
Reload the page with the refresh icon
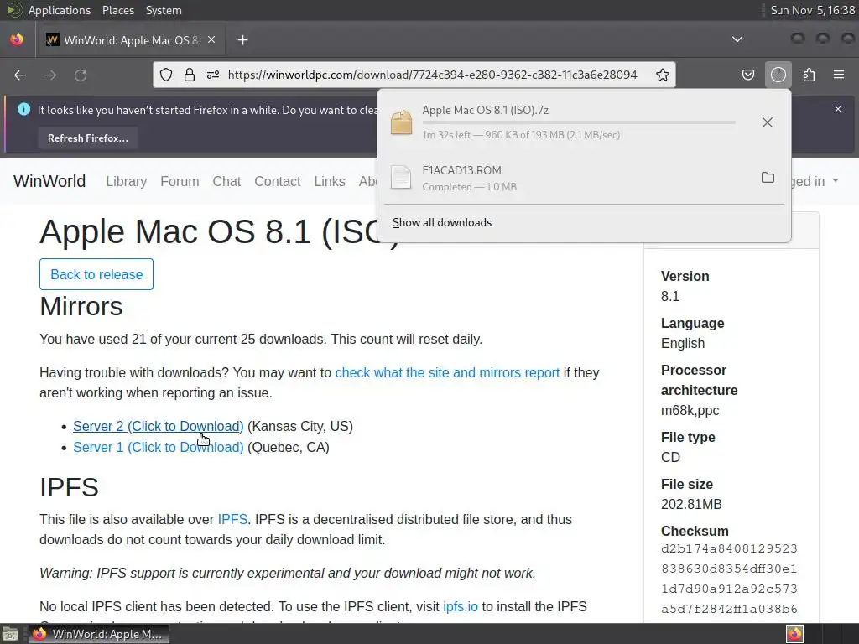coord(81,75)
